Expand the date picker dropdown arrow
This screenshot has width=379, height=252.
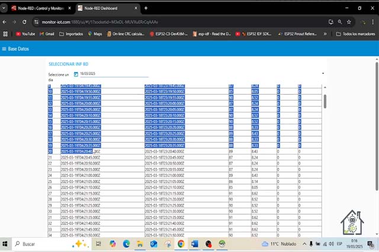pos(323,74)
